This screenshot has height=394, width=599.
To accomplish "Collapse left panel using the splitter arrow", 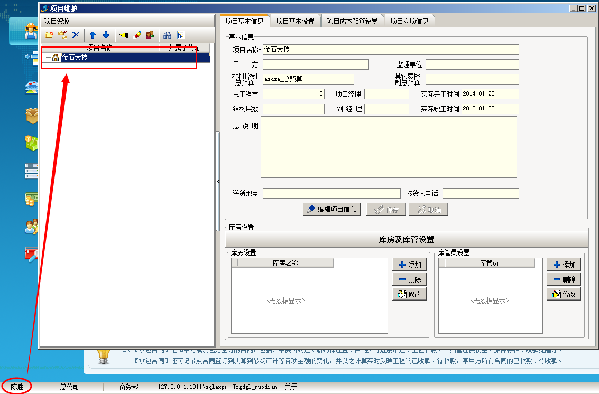I will [x=218, y=182].
